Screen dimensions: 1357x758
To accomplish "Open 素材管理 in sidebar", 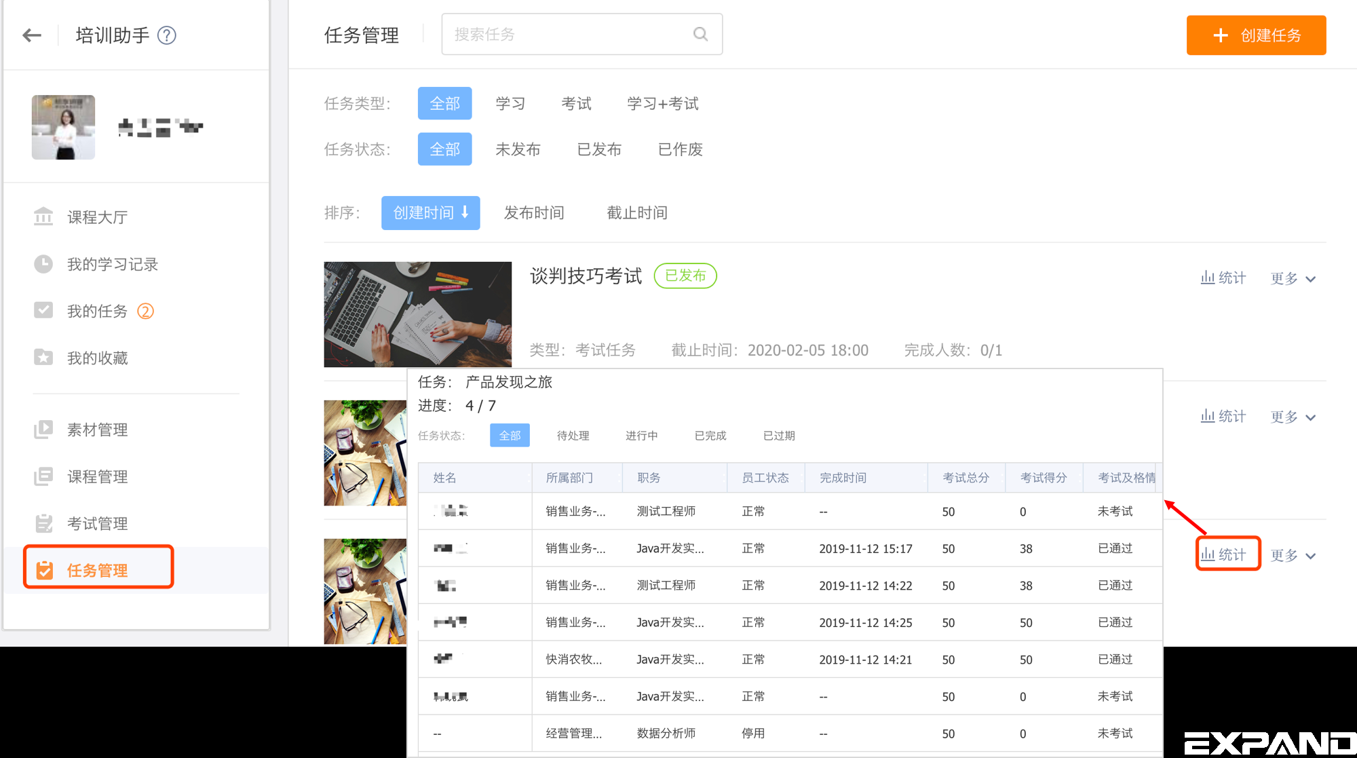I will (97, 430).
